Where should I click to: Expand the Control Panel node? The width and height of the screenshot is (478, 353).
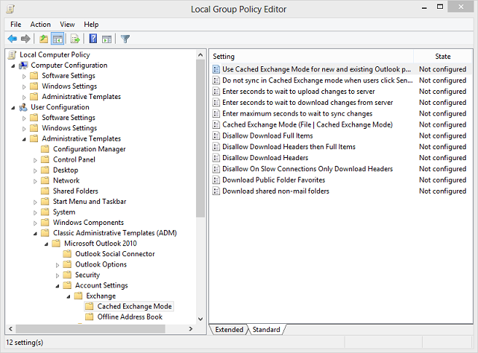point(35,160)
